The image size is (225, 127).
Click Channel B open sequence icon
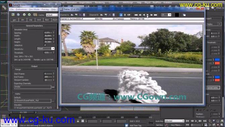click(106, 15)
